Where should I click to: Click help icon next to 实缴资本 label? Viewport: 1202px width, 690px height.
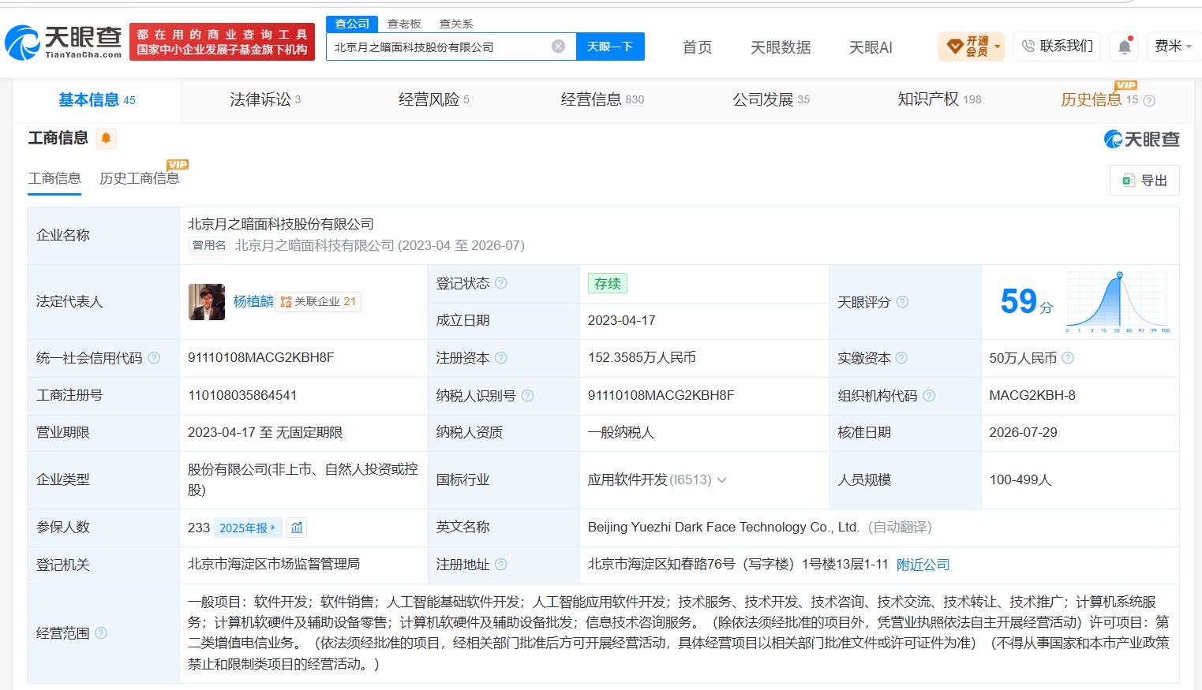click(x=901, y=358)
